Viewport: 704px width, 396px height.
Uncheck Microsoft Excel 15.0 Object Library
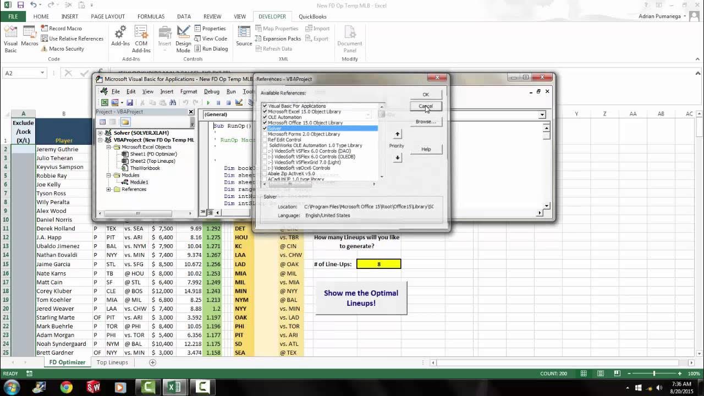pos(265,112)
